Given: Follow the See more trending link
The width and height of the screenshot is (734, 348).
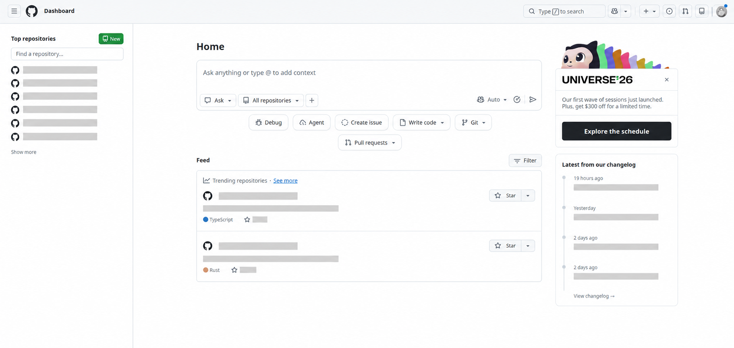Looking at the screenshot, I should click(x=285, y=181).
